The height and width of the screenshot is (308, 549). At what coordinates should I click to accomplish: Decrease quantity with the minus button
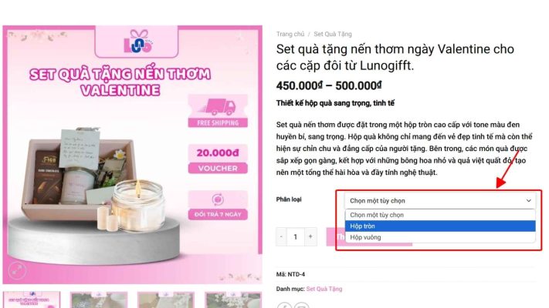pyautogui.click(x=281, y=236)
